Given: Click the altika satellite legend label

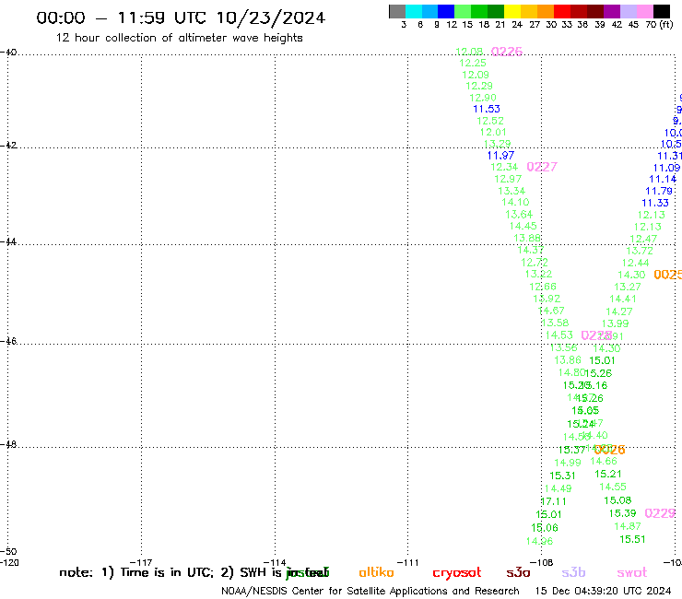Looking at the screenshot, I should [x=376, y=572].
